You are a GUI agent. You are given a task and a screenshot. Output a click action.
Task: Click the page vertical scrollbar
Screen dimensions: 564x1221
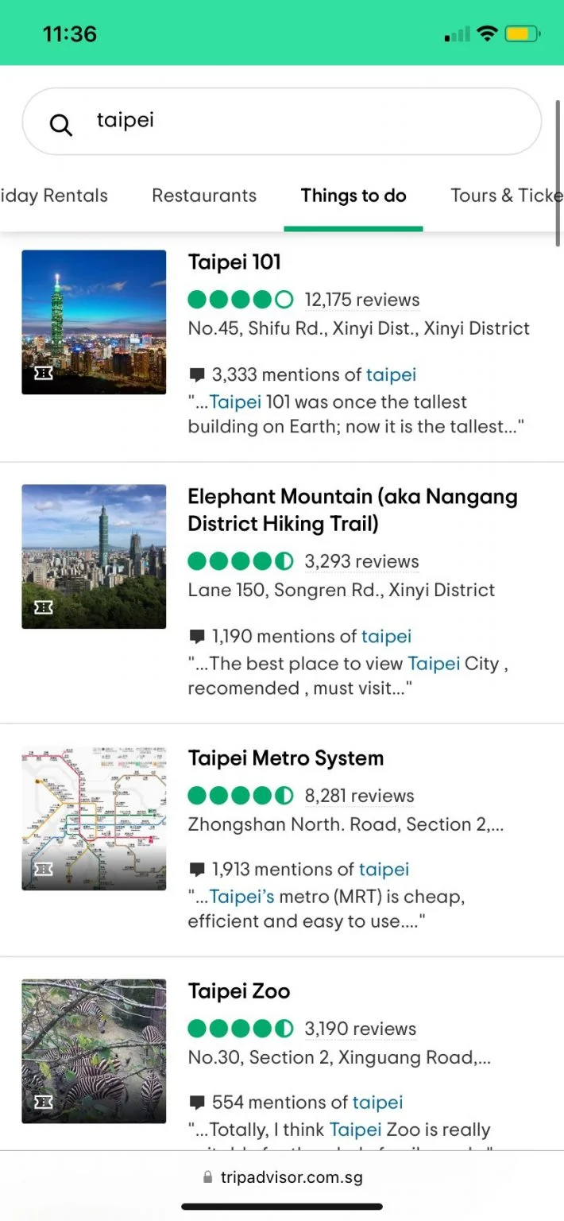click(558, 175)
